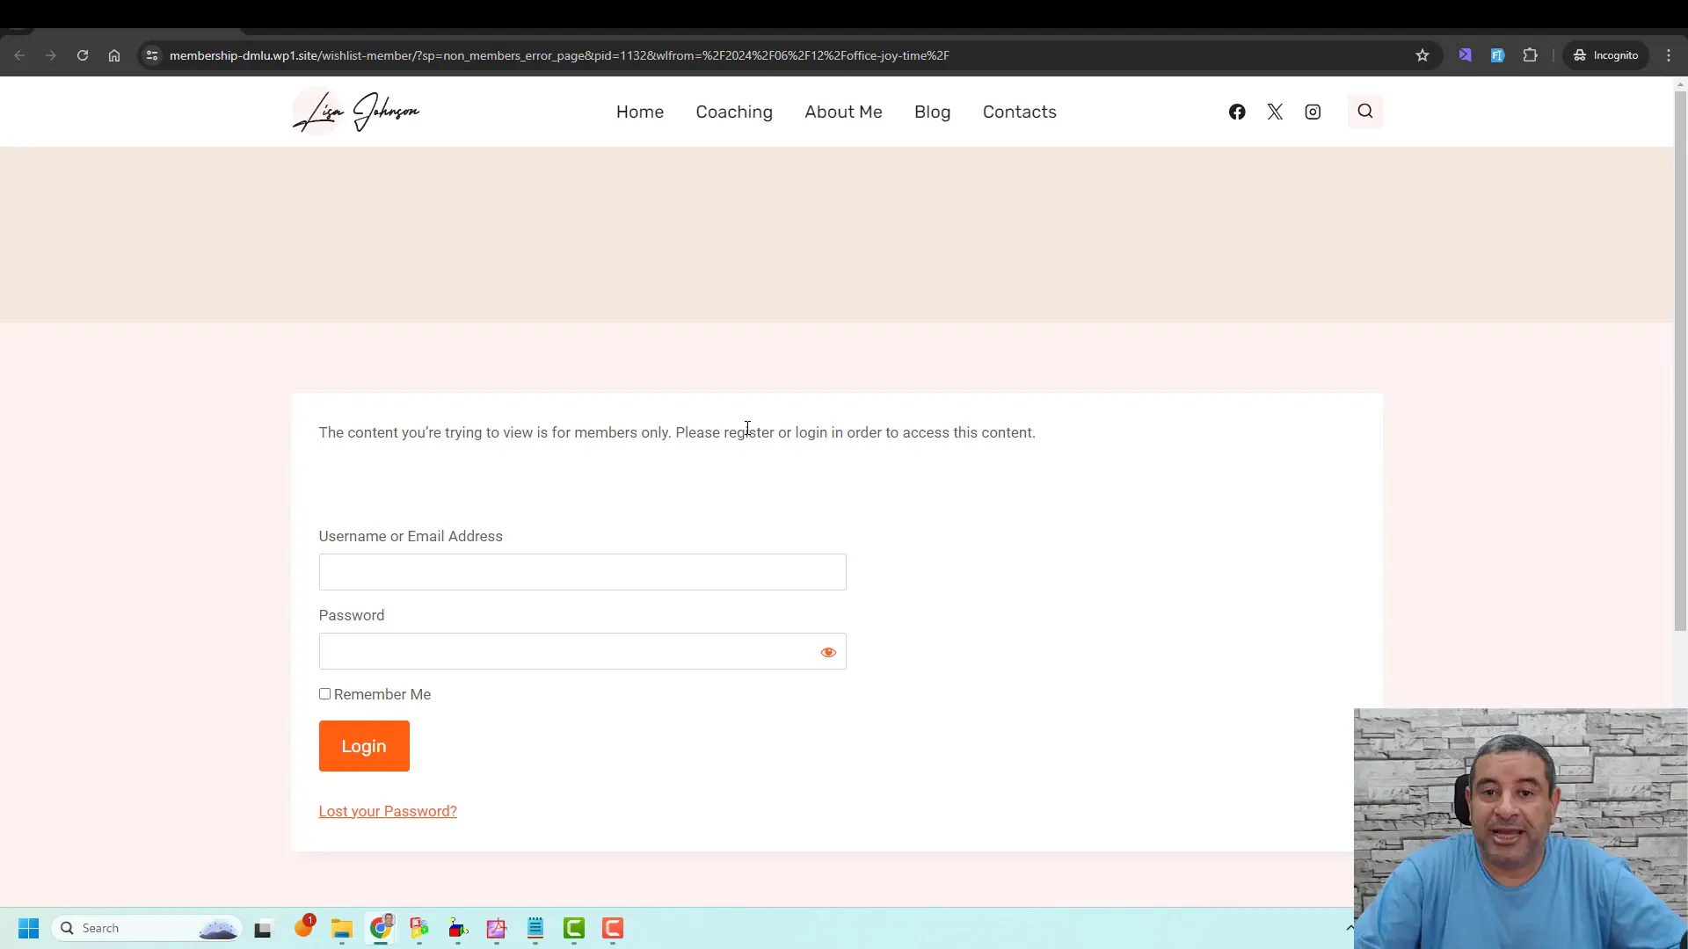
Task: Click the Search icon in header
Action: point(1364,112)
